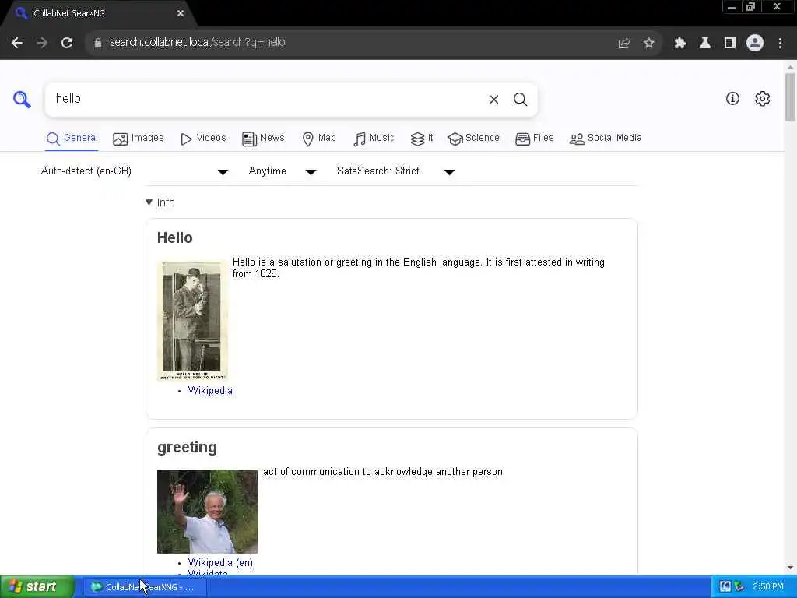Open the SafeSearch: Strict dropdown
Viewport: 797px width, 598px height.
395,171
